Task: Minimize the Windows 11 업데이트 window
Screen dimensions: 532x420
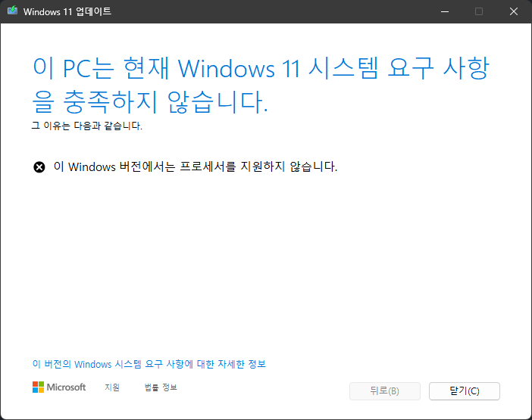Action: (445, 11)
